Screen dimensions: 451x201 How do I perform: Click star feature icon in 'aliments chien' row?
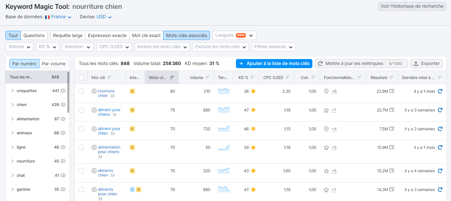pos(326,171)
